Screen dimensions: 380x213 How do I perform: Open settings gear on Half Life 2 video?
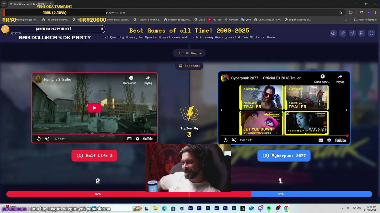pyautogui.click(x=137, y=139)
